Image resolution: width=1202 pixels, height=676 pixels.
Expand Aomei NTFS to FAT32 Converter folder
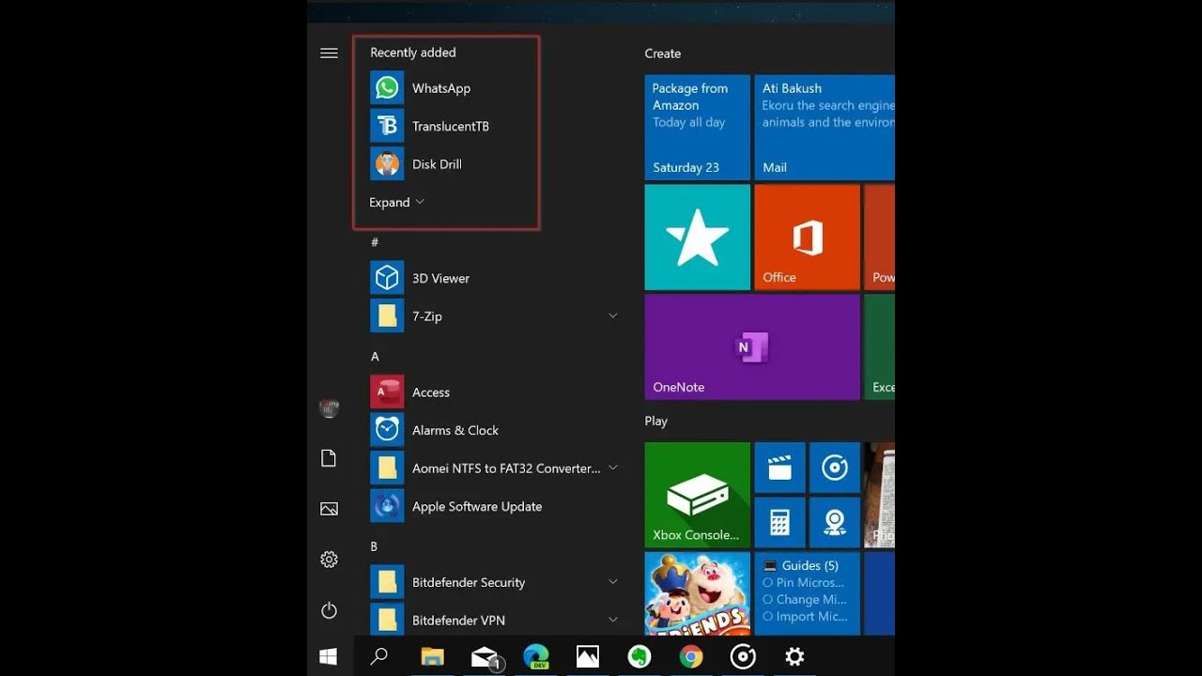pyautogui.click(x=613, y=468)
